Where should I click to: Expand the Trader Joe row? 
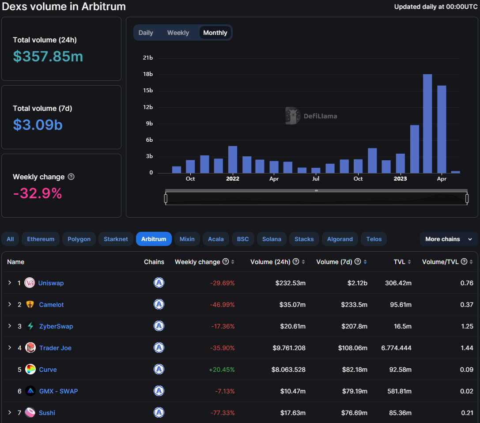[x=10, y=347]
